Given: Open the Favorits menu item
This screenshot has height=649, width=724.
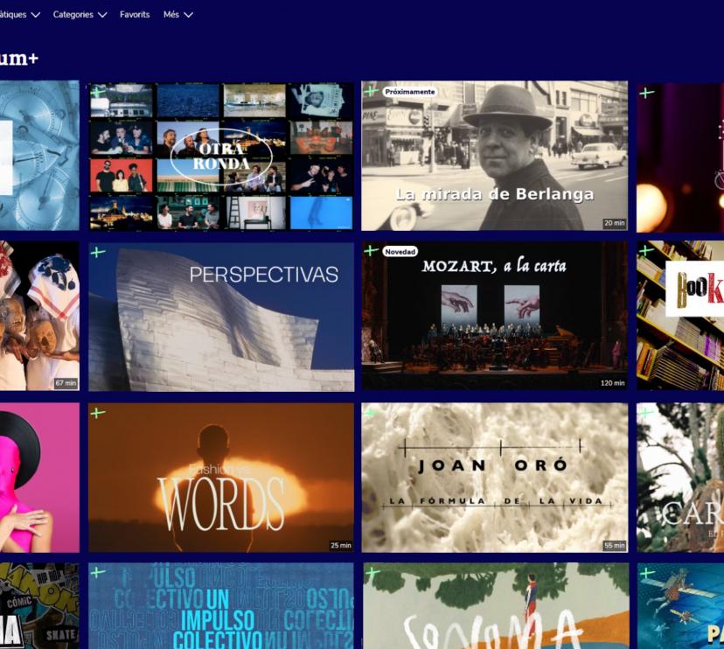Looking at the screenshot, I should tap(135, 15).
